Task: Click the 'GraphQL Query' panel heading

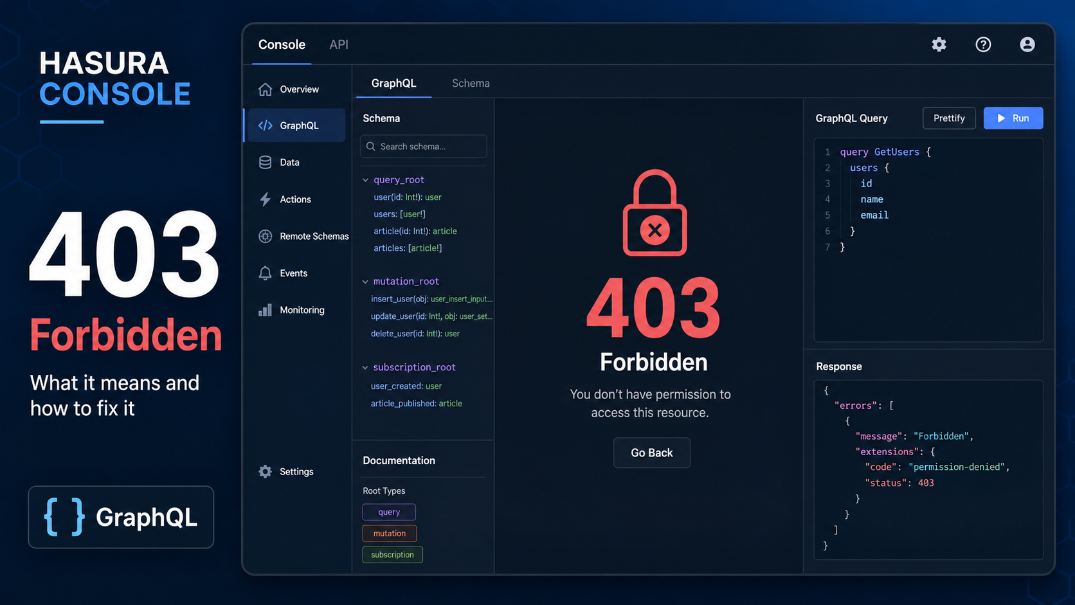Action: coord(851,118)
